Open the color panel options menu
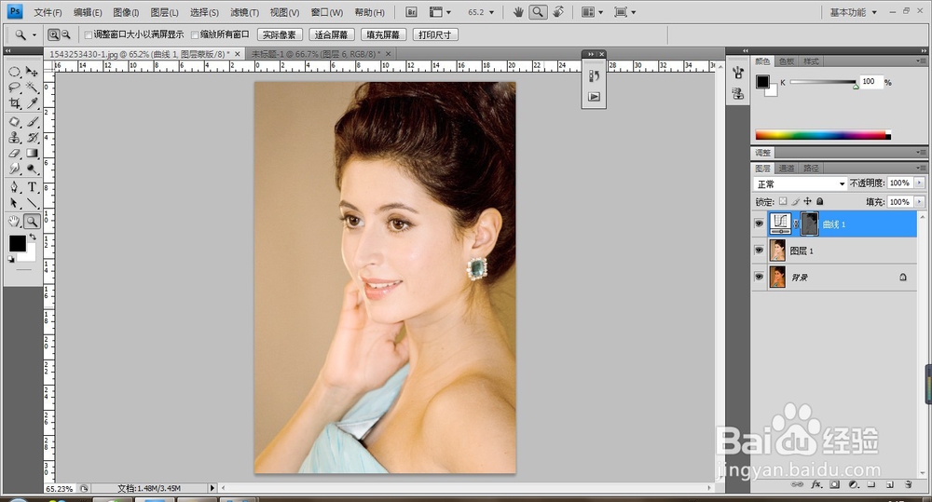Screen dimensions: 932x502 pos(922,61)
